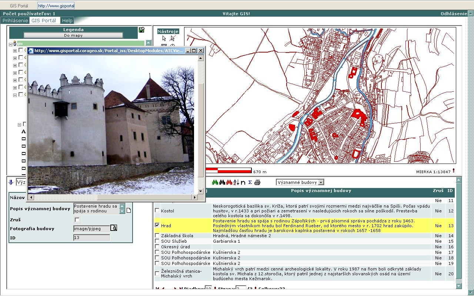Click the Odhlásenie link
The height and width of the screenshot is (296, 474).
454,14
